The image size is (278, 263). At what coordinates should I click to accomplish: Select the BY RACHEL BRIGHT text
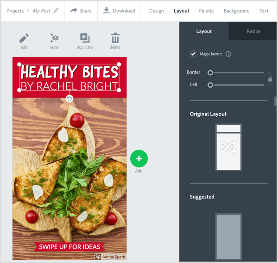pos(69,86)
